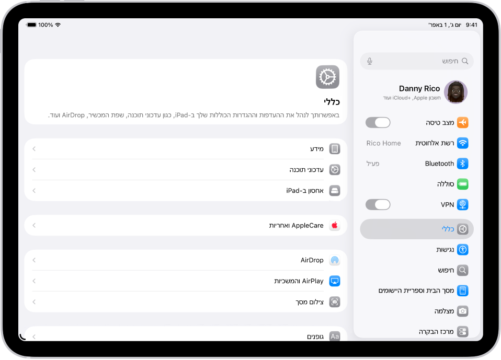Screen dimensions: 501x360
Task: Open the עדכוני תוכנה settings row
Action: (186, 170)
